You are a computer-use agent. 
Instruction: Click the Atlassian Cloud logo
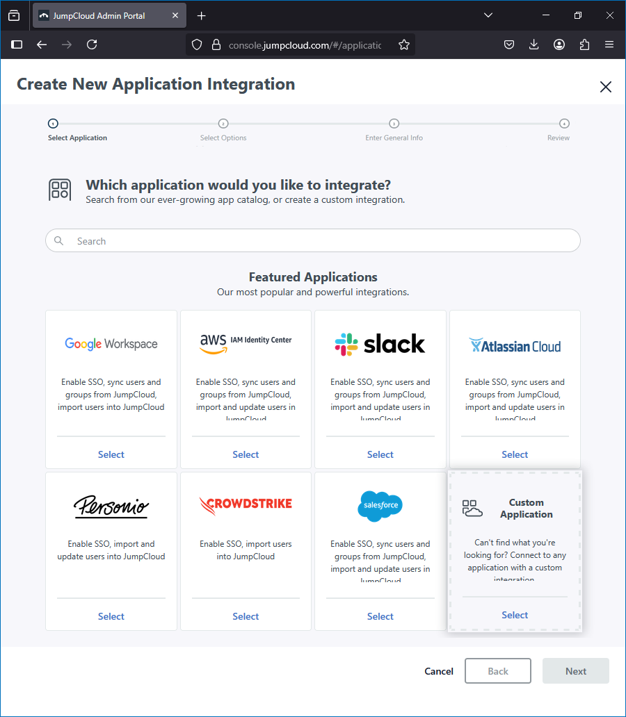point(515,345)
